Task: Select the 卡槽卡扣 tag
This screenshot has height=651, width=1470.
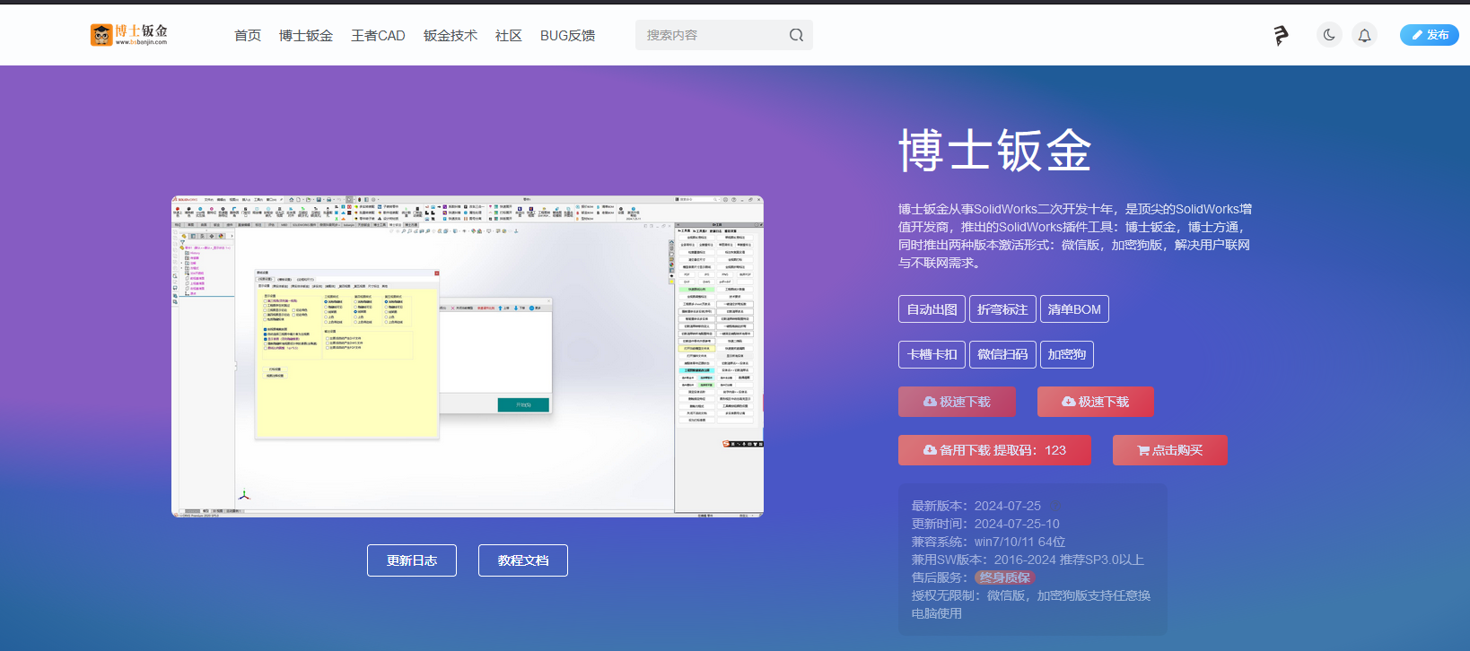Action: click(x=932, y=354)
